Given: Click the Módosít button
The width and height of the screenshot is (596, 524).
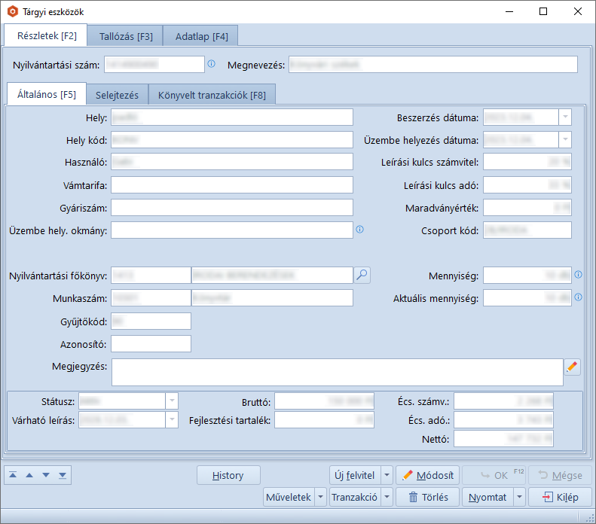Looking at the screenshot, I should tap(428, 475).
